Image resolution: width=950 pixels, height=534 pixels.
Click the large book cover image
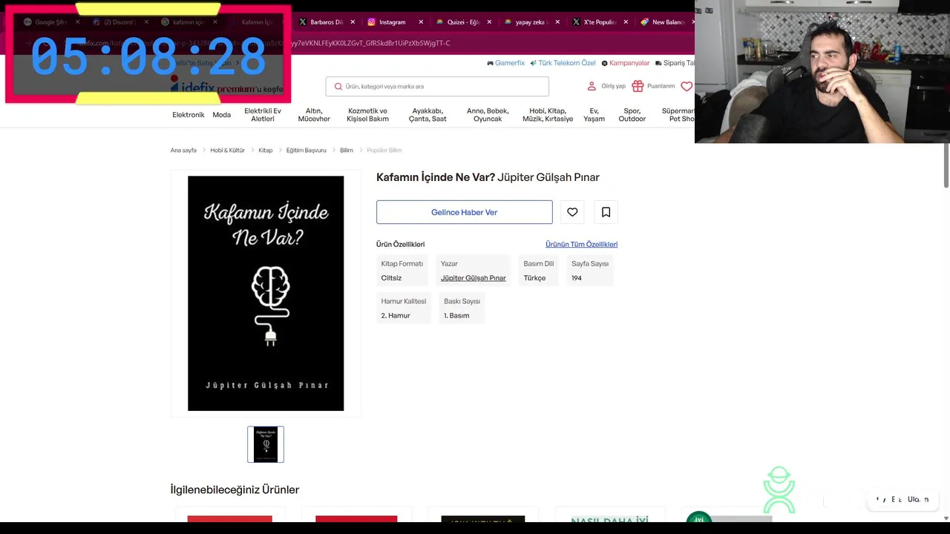(266, 293)
